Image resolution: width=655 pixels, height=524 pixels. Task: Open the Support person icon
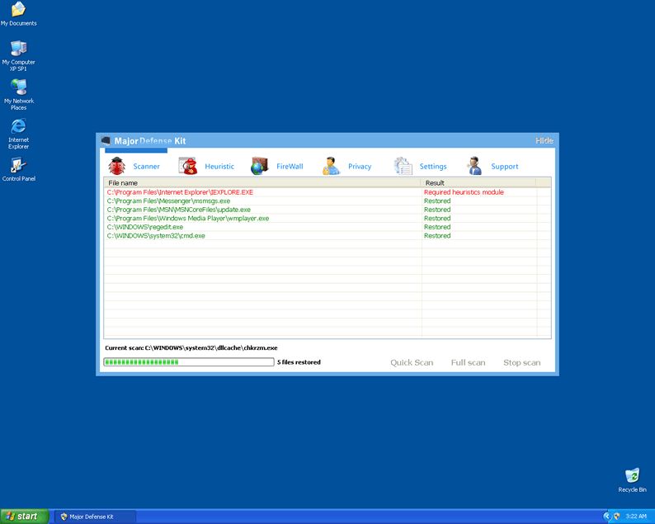474,166
